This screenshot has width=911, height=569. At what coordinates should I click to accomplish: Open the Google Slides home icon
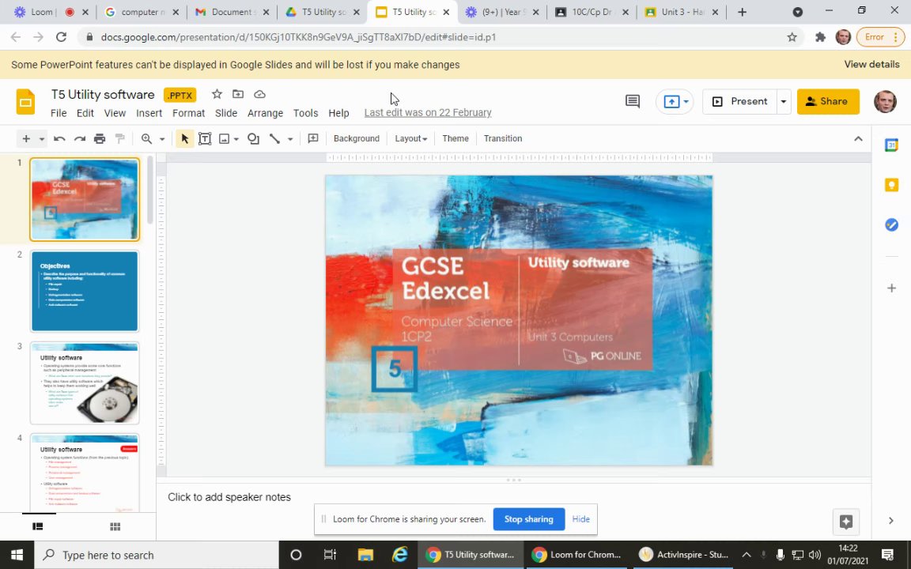pyautogui.click(x=25, y=102)
